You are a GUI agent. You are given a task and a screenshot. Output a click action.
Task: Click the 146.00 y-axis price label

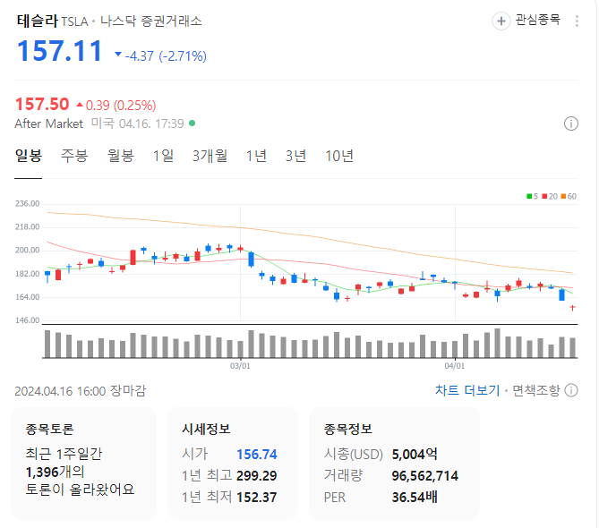coord(27,320)
